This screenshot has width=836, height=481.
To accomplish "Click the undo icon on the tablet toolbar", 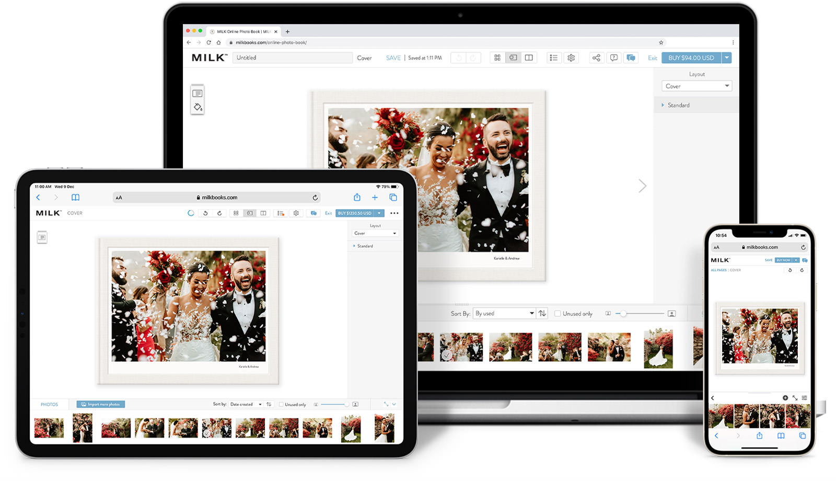I will [x=205, y=213].
